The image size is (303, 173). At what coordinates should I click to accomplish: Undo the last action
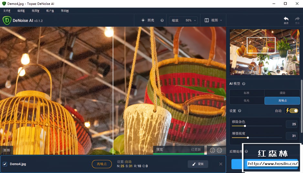(x=286, y=20)
